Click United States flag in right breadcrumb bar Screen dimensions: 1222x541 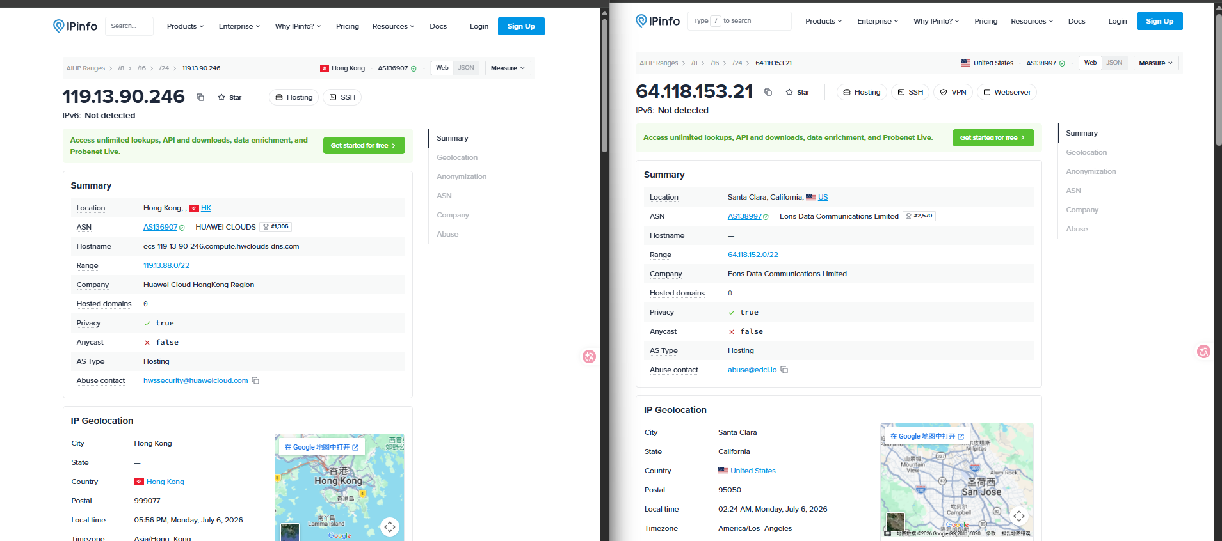[966, 63]
